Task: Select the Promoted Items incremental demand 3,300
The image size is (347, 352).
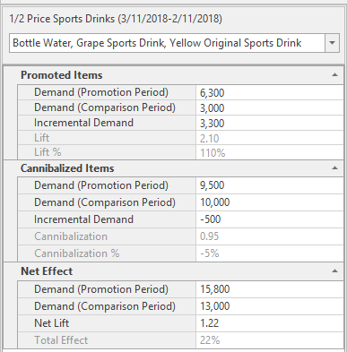Action: coord(212,124)
